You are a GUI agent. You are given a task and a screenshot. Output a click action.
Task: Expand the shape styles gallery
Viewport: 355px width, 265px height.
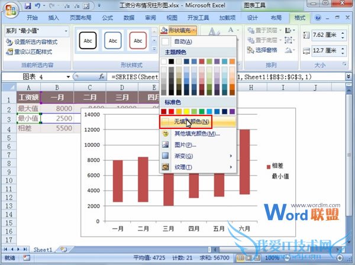(x=154, y=49)
